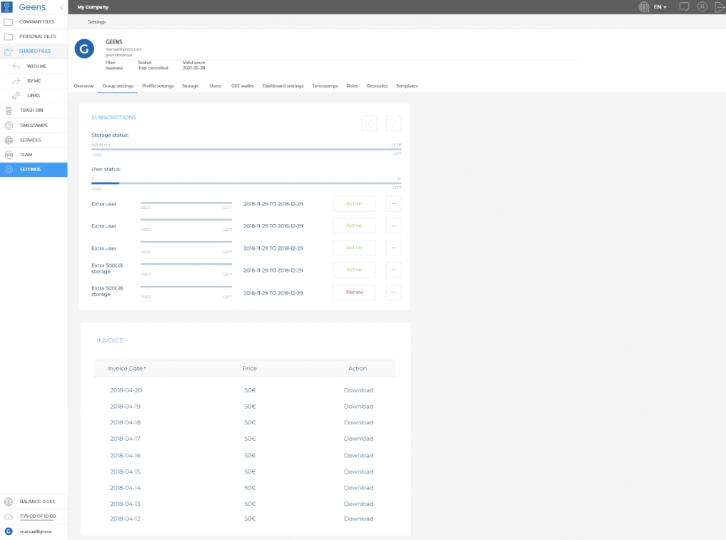Screen dimensions: 726x540
Task: Switch to Overview tab
Action: (84, 86)
